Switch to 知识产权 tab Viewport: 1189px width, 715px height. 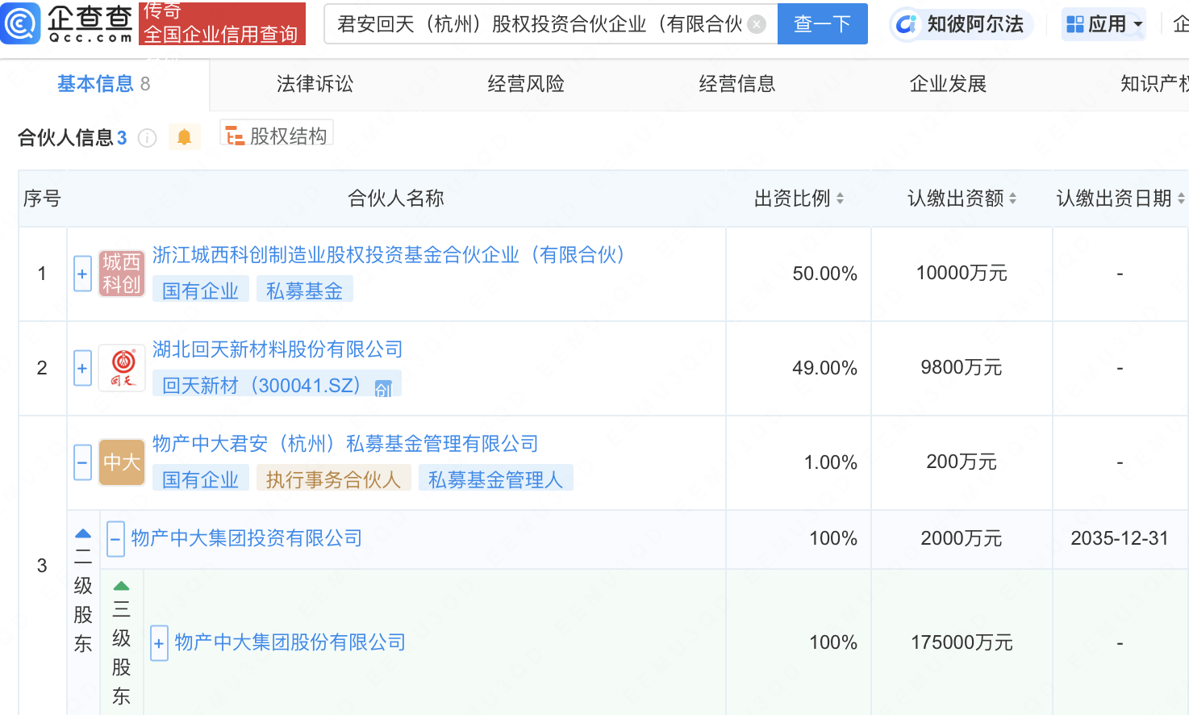1155,84
